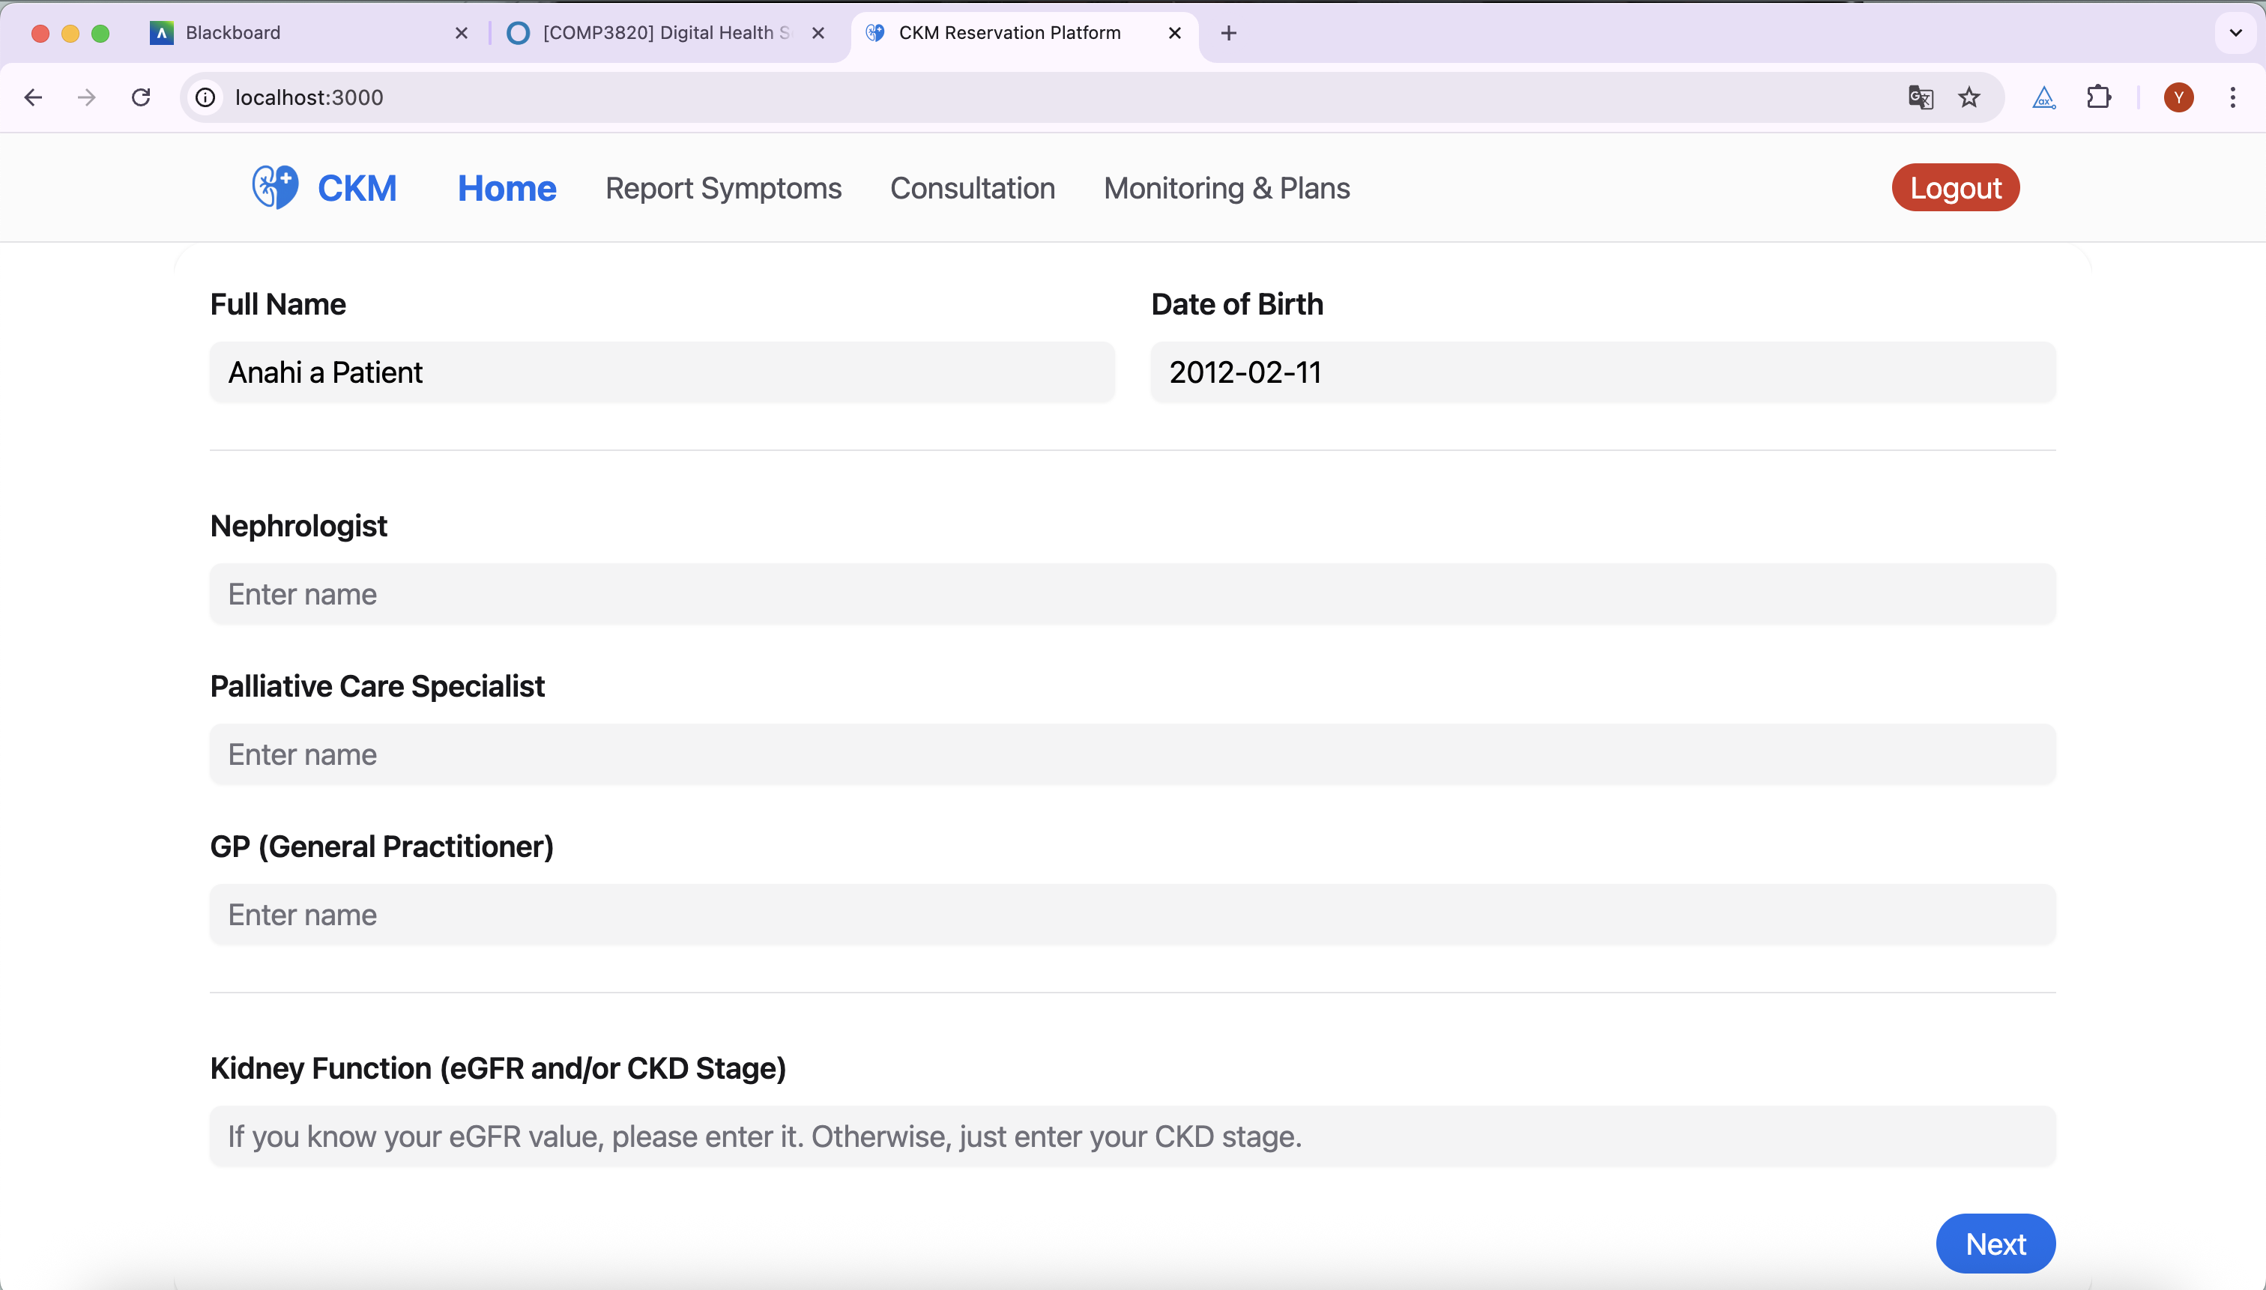The width and height of the screenshot is (2266, 1290).
Task: Click the Kidney Function eGFR field
Action: click(x=1132, y=1136)
